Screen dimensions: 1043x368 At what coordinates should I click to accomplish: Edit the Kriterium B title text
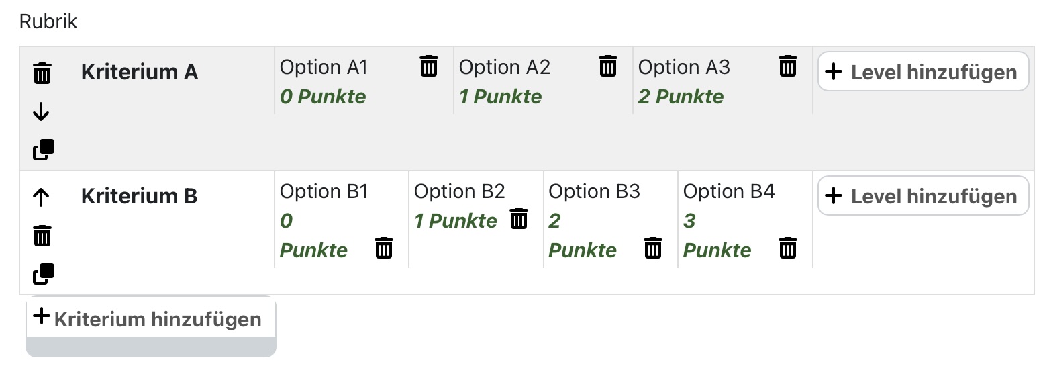tap(140, 196)
